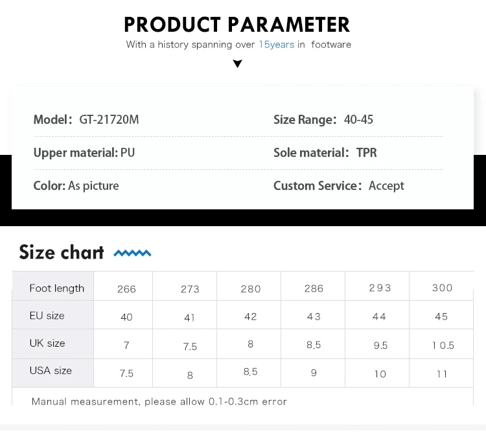Click Upper material PU entry
This screenshot has width=486, height=442.
[84, 153]
